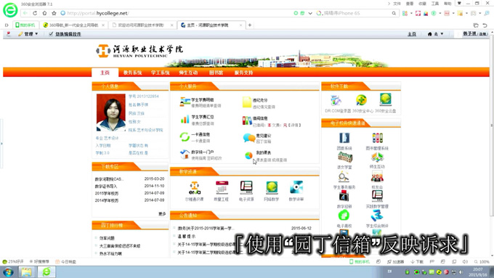
Task: Select the 图书馆 navigation tab
Action: pos(216,73)
